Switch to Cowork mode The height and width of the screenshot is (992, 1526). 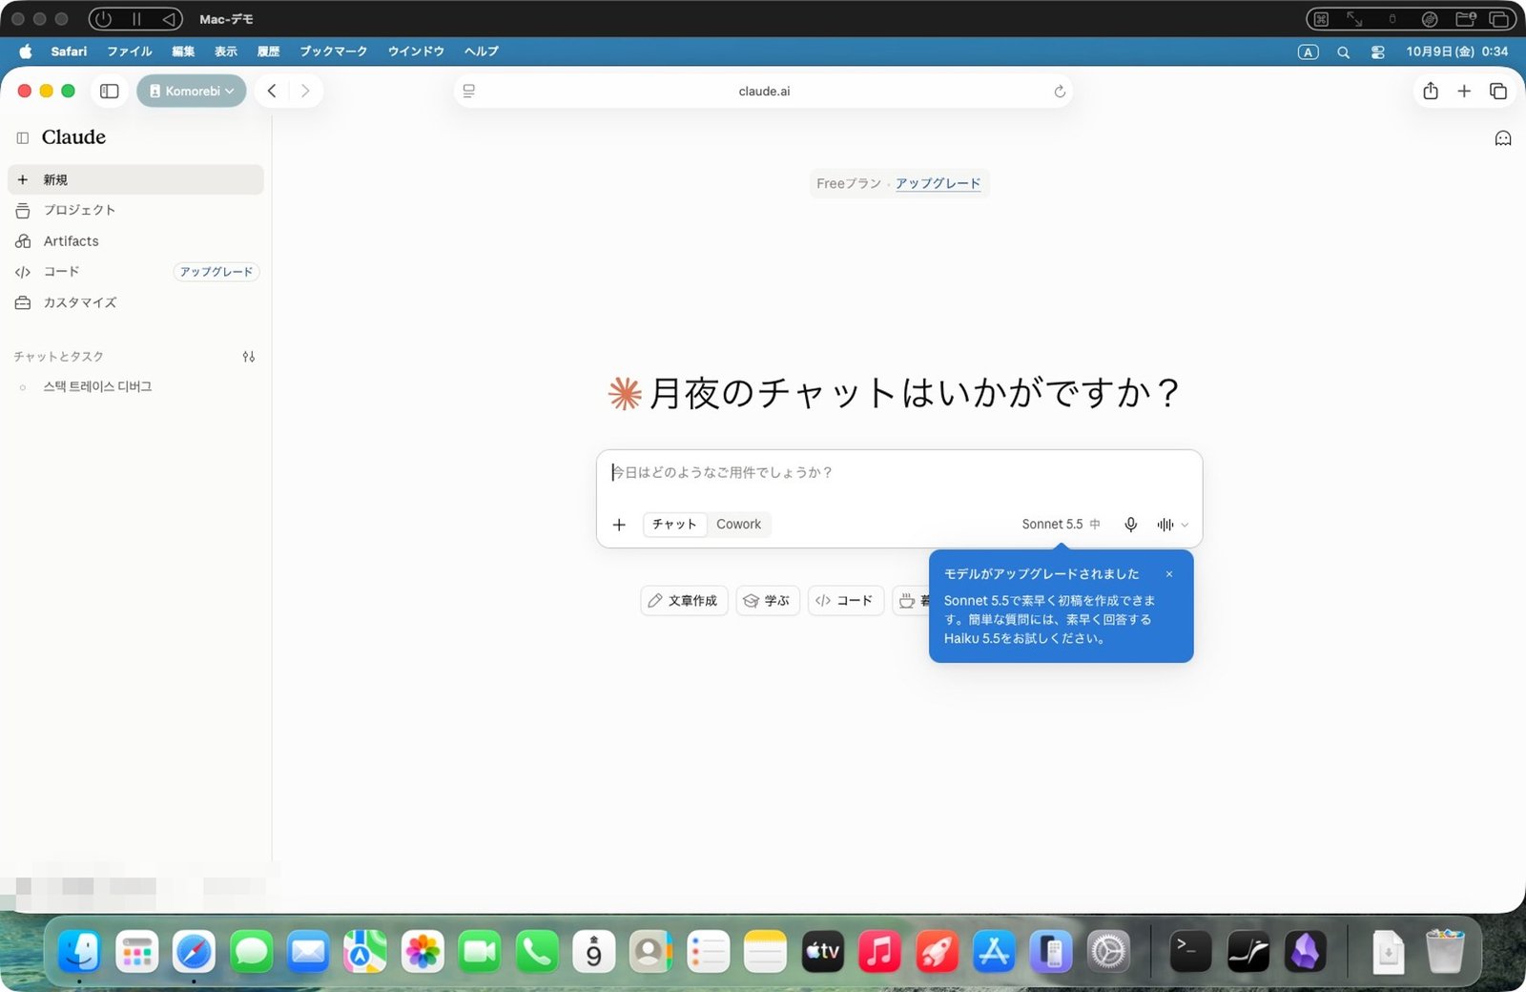pyautogui.click(x=739, y=525)
